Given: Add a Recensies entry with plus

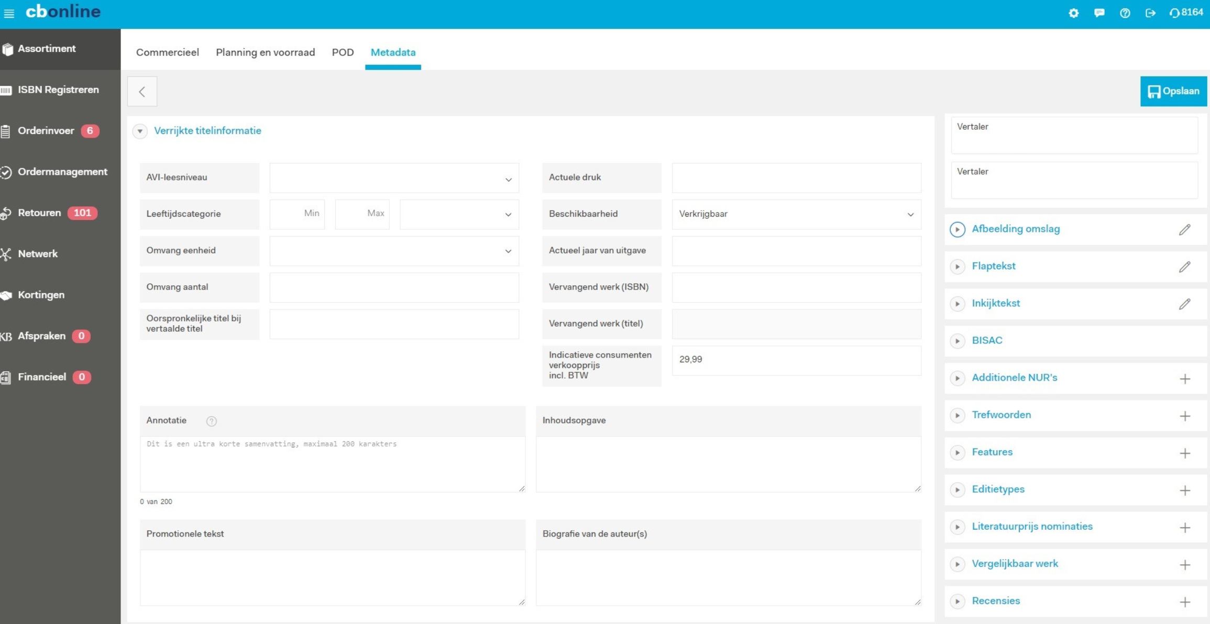Looking at the screenshot, I should 1185,601.
